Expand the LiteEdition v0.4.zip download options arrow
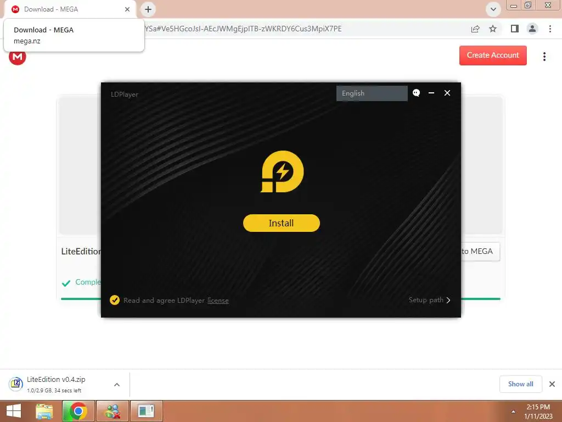562x422 pixels. pyautogui.click(x=117, y=384)
